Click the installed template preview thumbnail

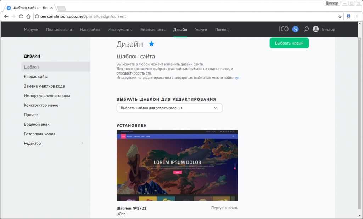click(177, 165)
